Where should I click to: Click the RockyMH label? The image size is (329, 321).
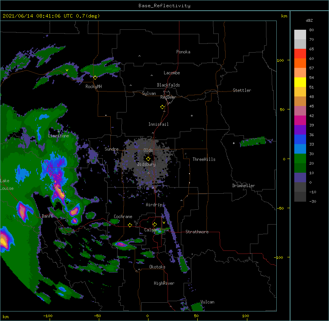coord(94,87)
